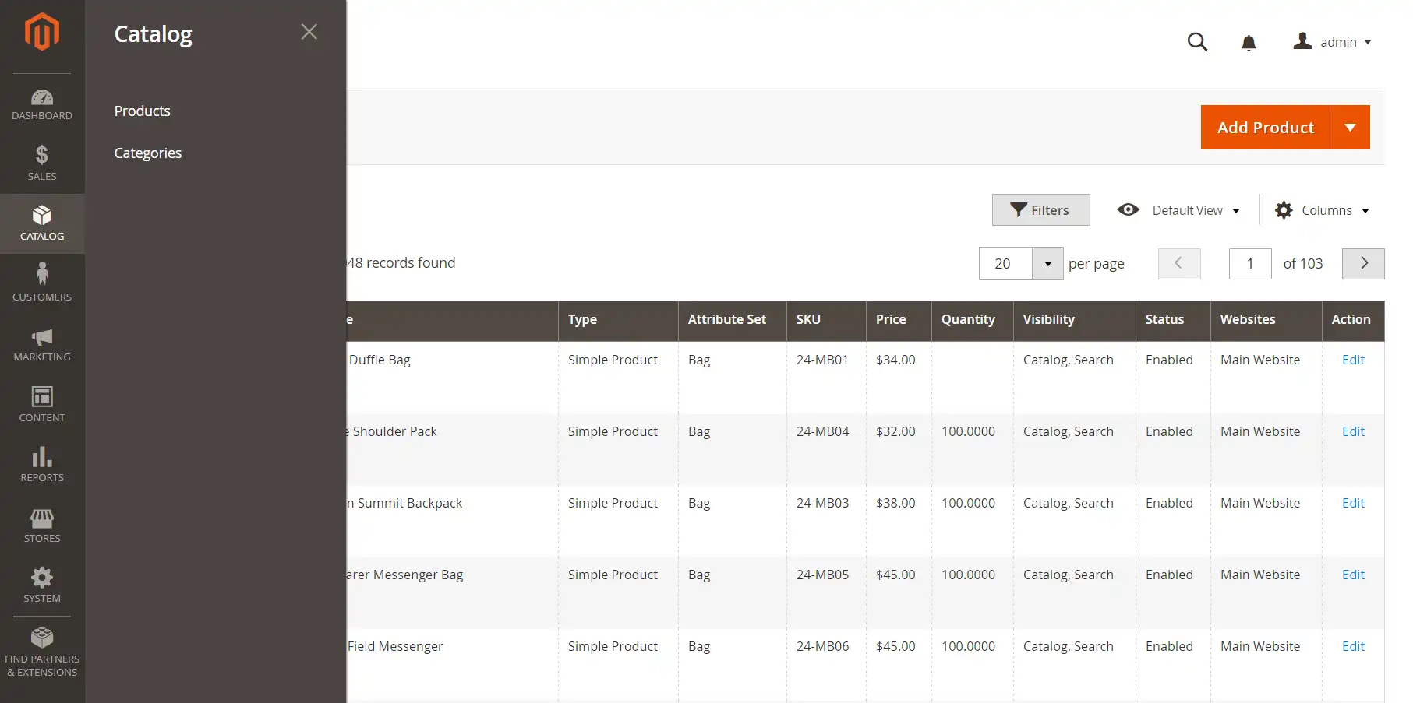The image size is (1413, 703).
Task: Expand the per page count dropdown
Action: tap(1047, 264)
